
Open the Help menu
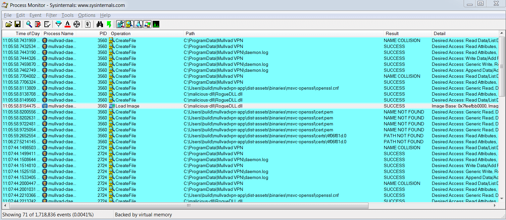click(x=105, y=15)
